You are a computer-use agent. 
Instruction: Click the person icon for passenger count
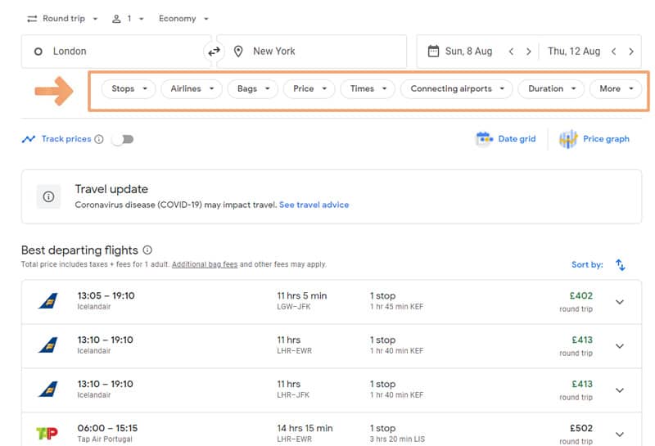tap(116, 19)
